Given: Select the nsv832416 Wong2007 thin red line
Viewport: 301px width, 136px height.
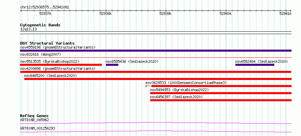Looking at the screenshot, I should tap(156, 57).
